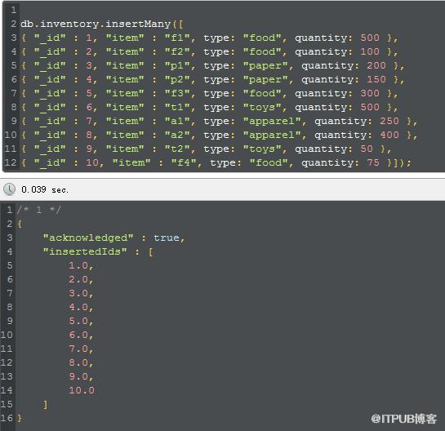Viewport: 445px width, 431px height.
Task: Click the "paper" type on the p1 line
Action: [x=265, y=66]
